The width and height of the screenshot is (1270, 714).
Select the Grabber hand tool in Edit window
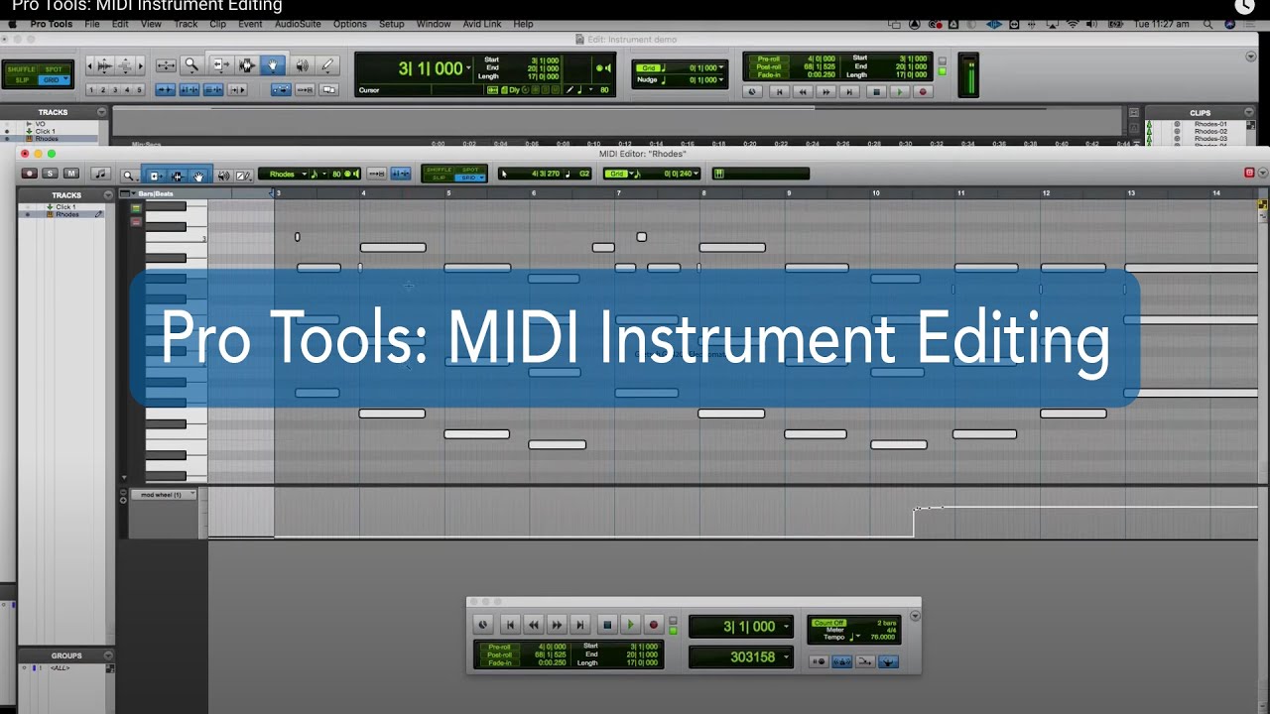tap(273, 65)
